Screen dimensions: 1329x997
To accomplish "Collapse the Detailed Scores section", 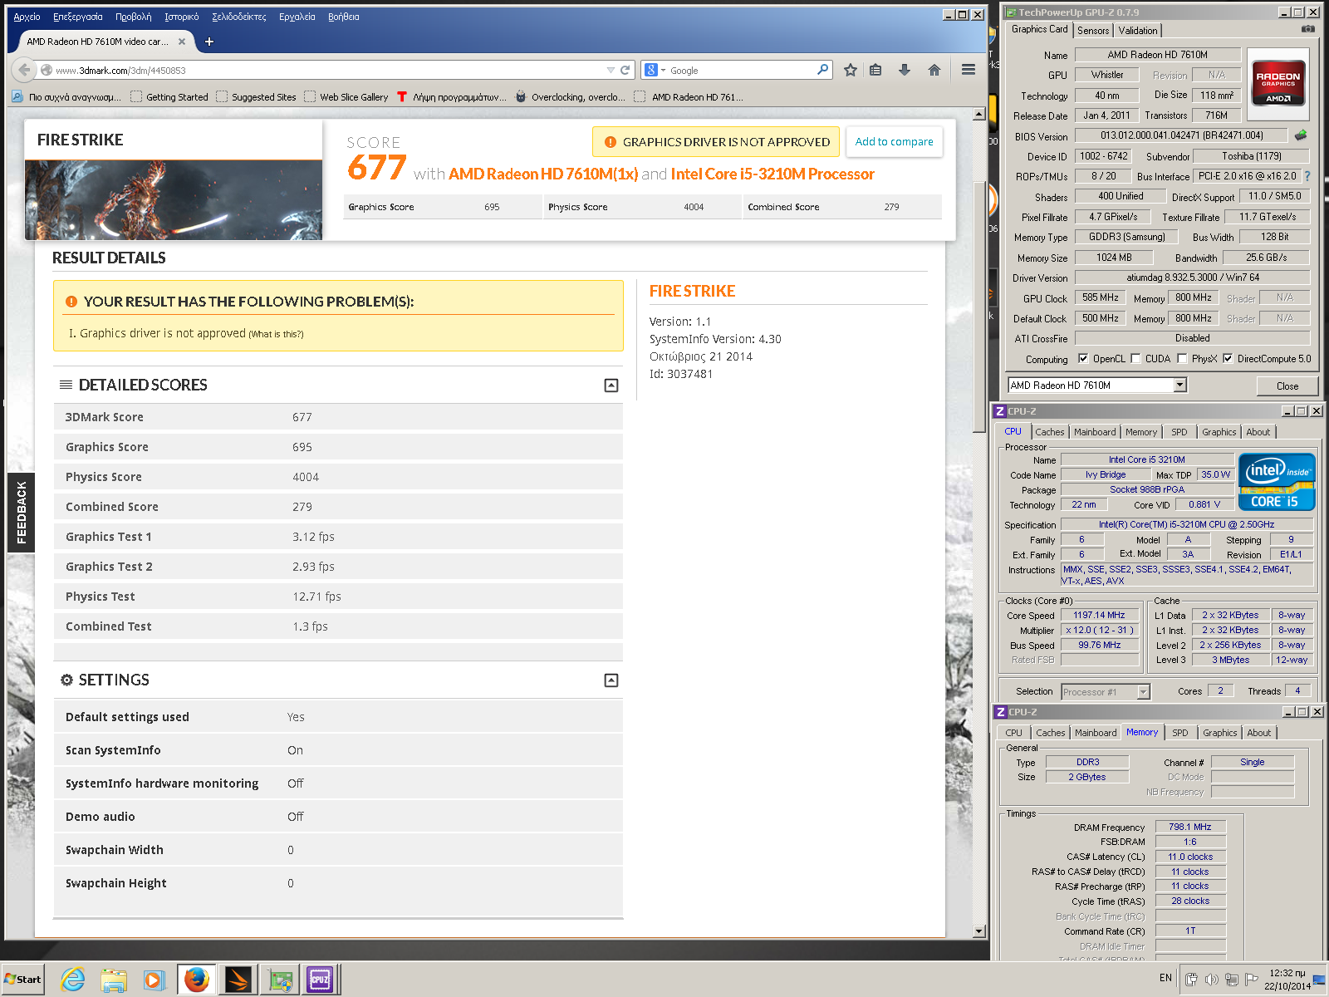I will click(x=611, y=385).
